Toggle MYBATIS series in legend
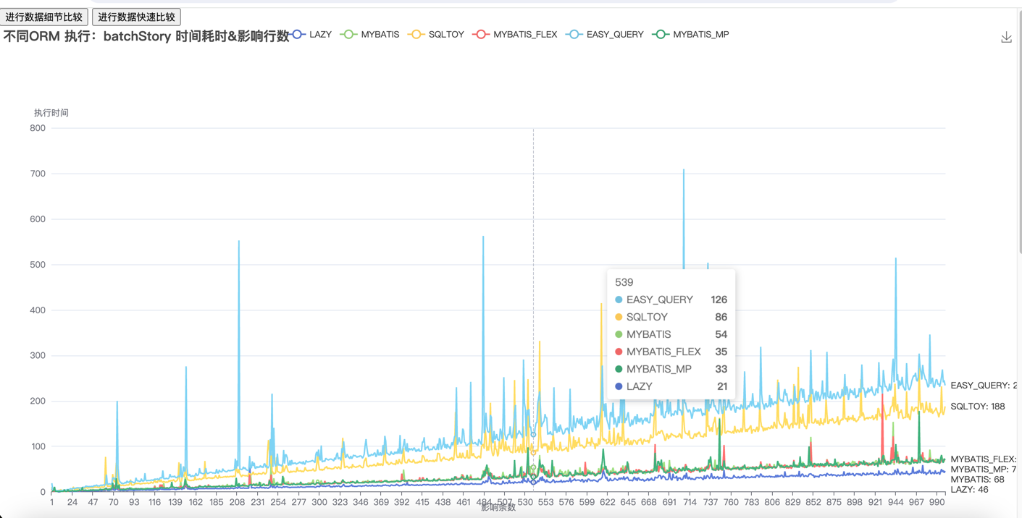The height and width of the screenshot is (518, 1022). (x=370, y=34)
